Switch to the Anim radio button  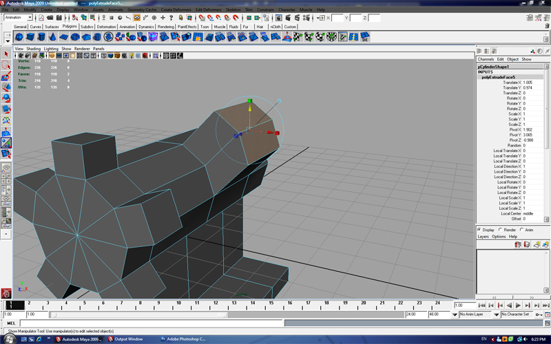(522, 230)
